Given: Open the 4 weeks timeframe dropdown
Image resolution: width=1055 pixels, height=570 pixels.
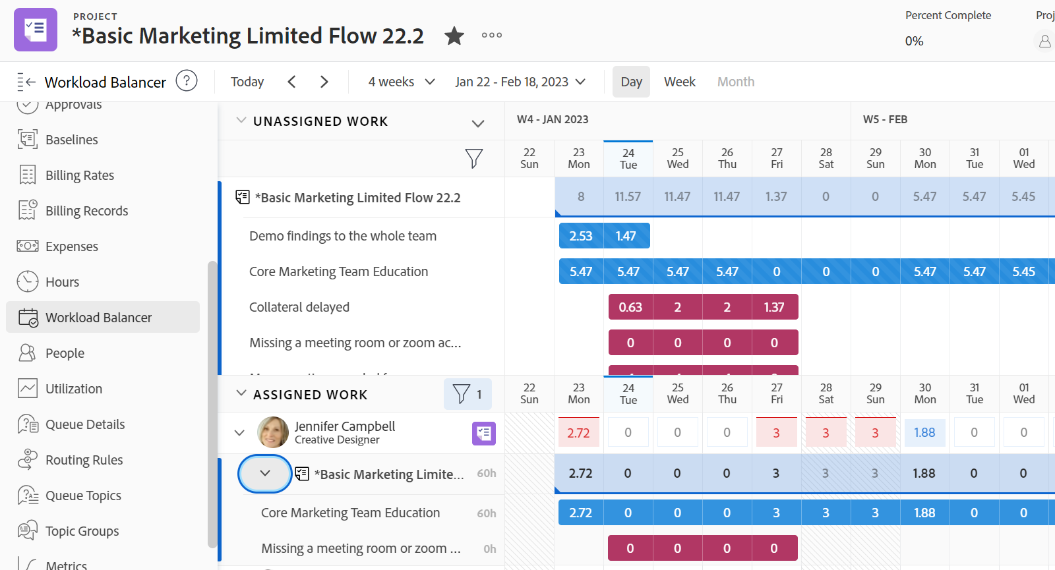Looking at the screenshot, I should pos(401,82).
